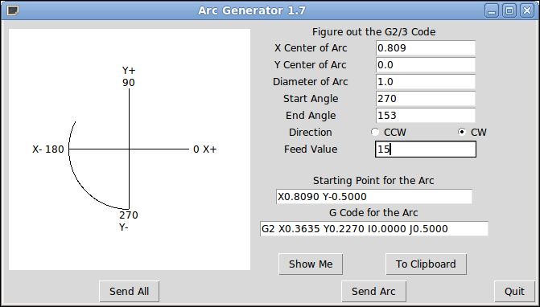Click the X Center of Arc field
The height and width of the screenshot is (307, 540).
point(426,48)
